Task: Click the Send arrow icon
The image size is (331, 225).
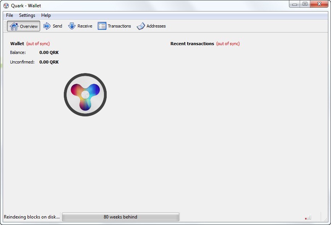Action: (x=47, y=26)
